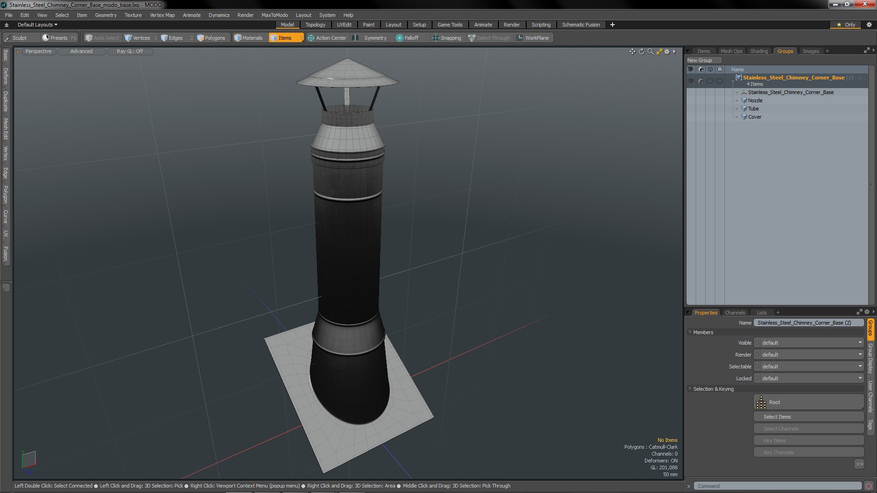Open the Default Layouts dropdown

click(37, 25)
